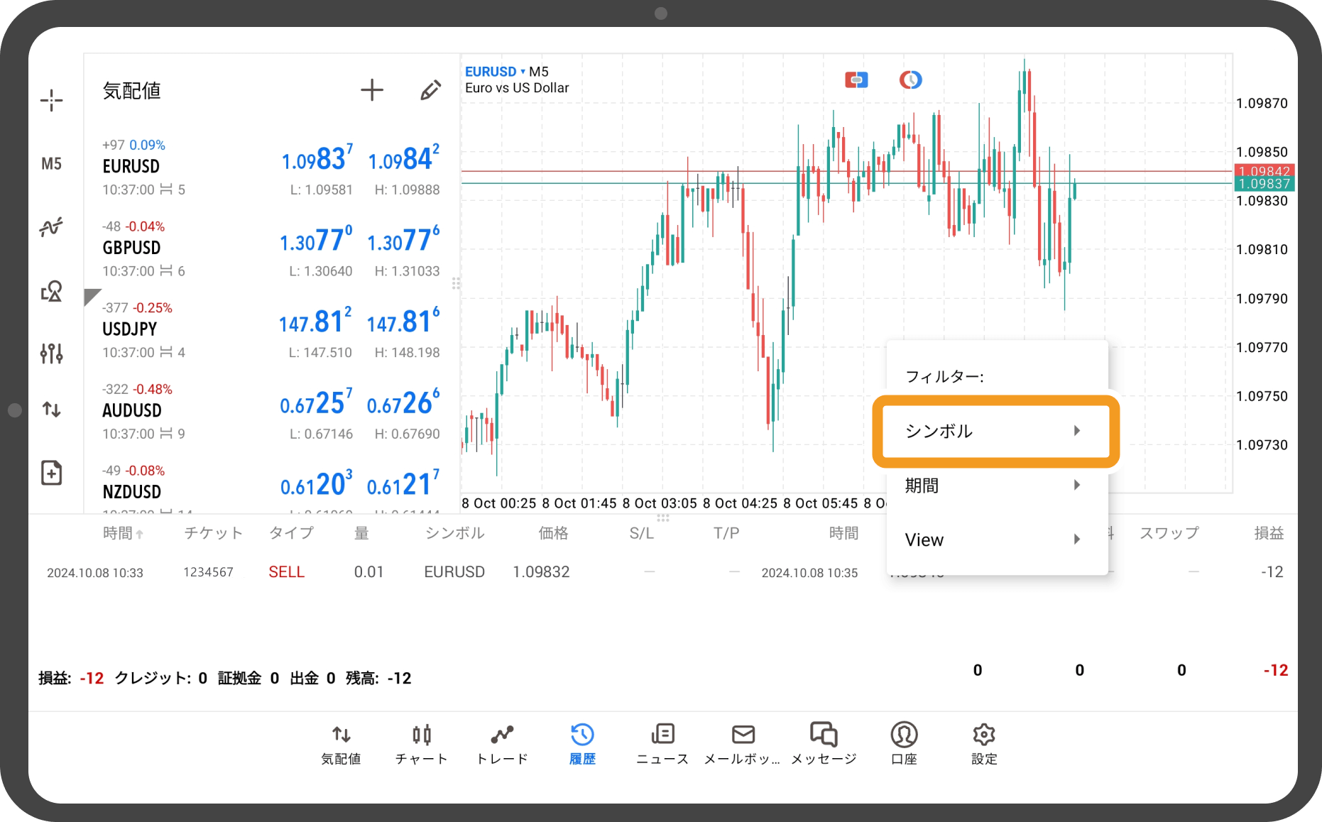Select the USDJPY row in quotes list
Viewport: 1322px width, 822px height.
(271, 331)
